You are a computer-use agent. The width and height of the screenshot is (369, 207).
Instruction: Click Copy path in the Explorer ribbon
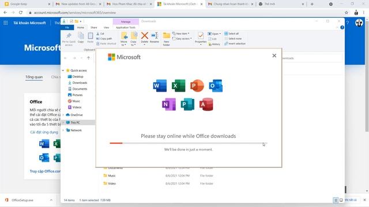104,39
